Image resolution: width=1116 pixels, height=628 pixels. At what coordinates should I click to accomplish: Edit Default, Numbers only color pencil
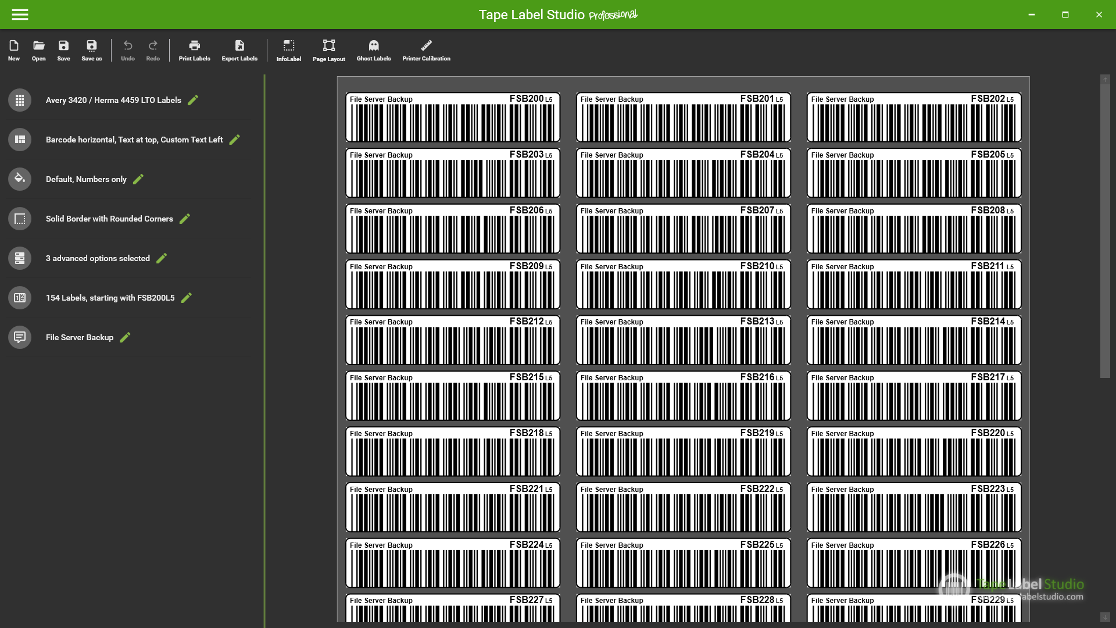coord(138,179)
